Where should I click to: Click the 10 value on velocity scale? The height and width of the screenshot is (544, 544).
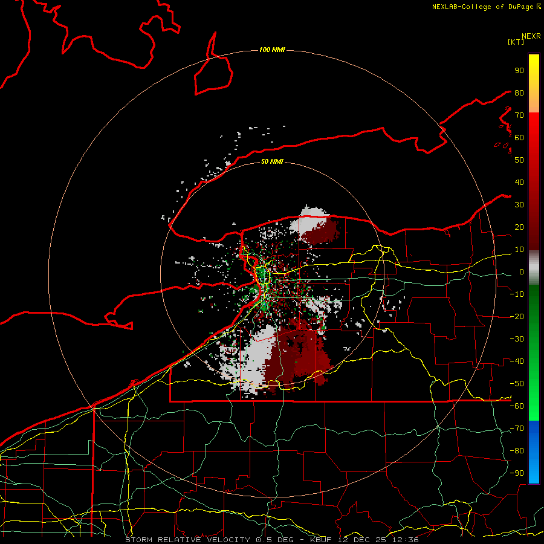click(519, 250)
